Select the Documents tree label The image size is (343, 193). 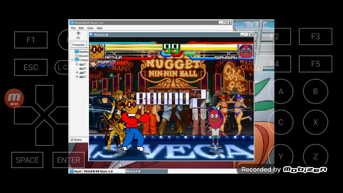tap(84, 56)
